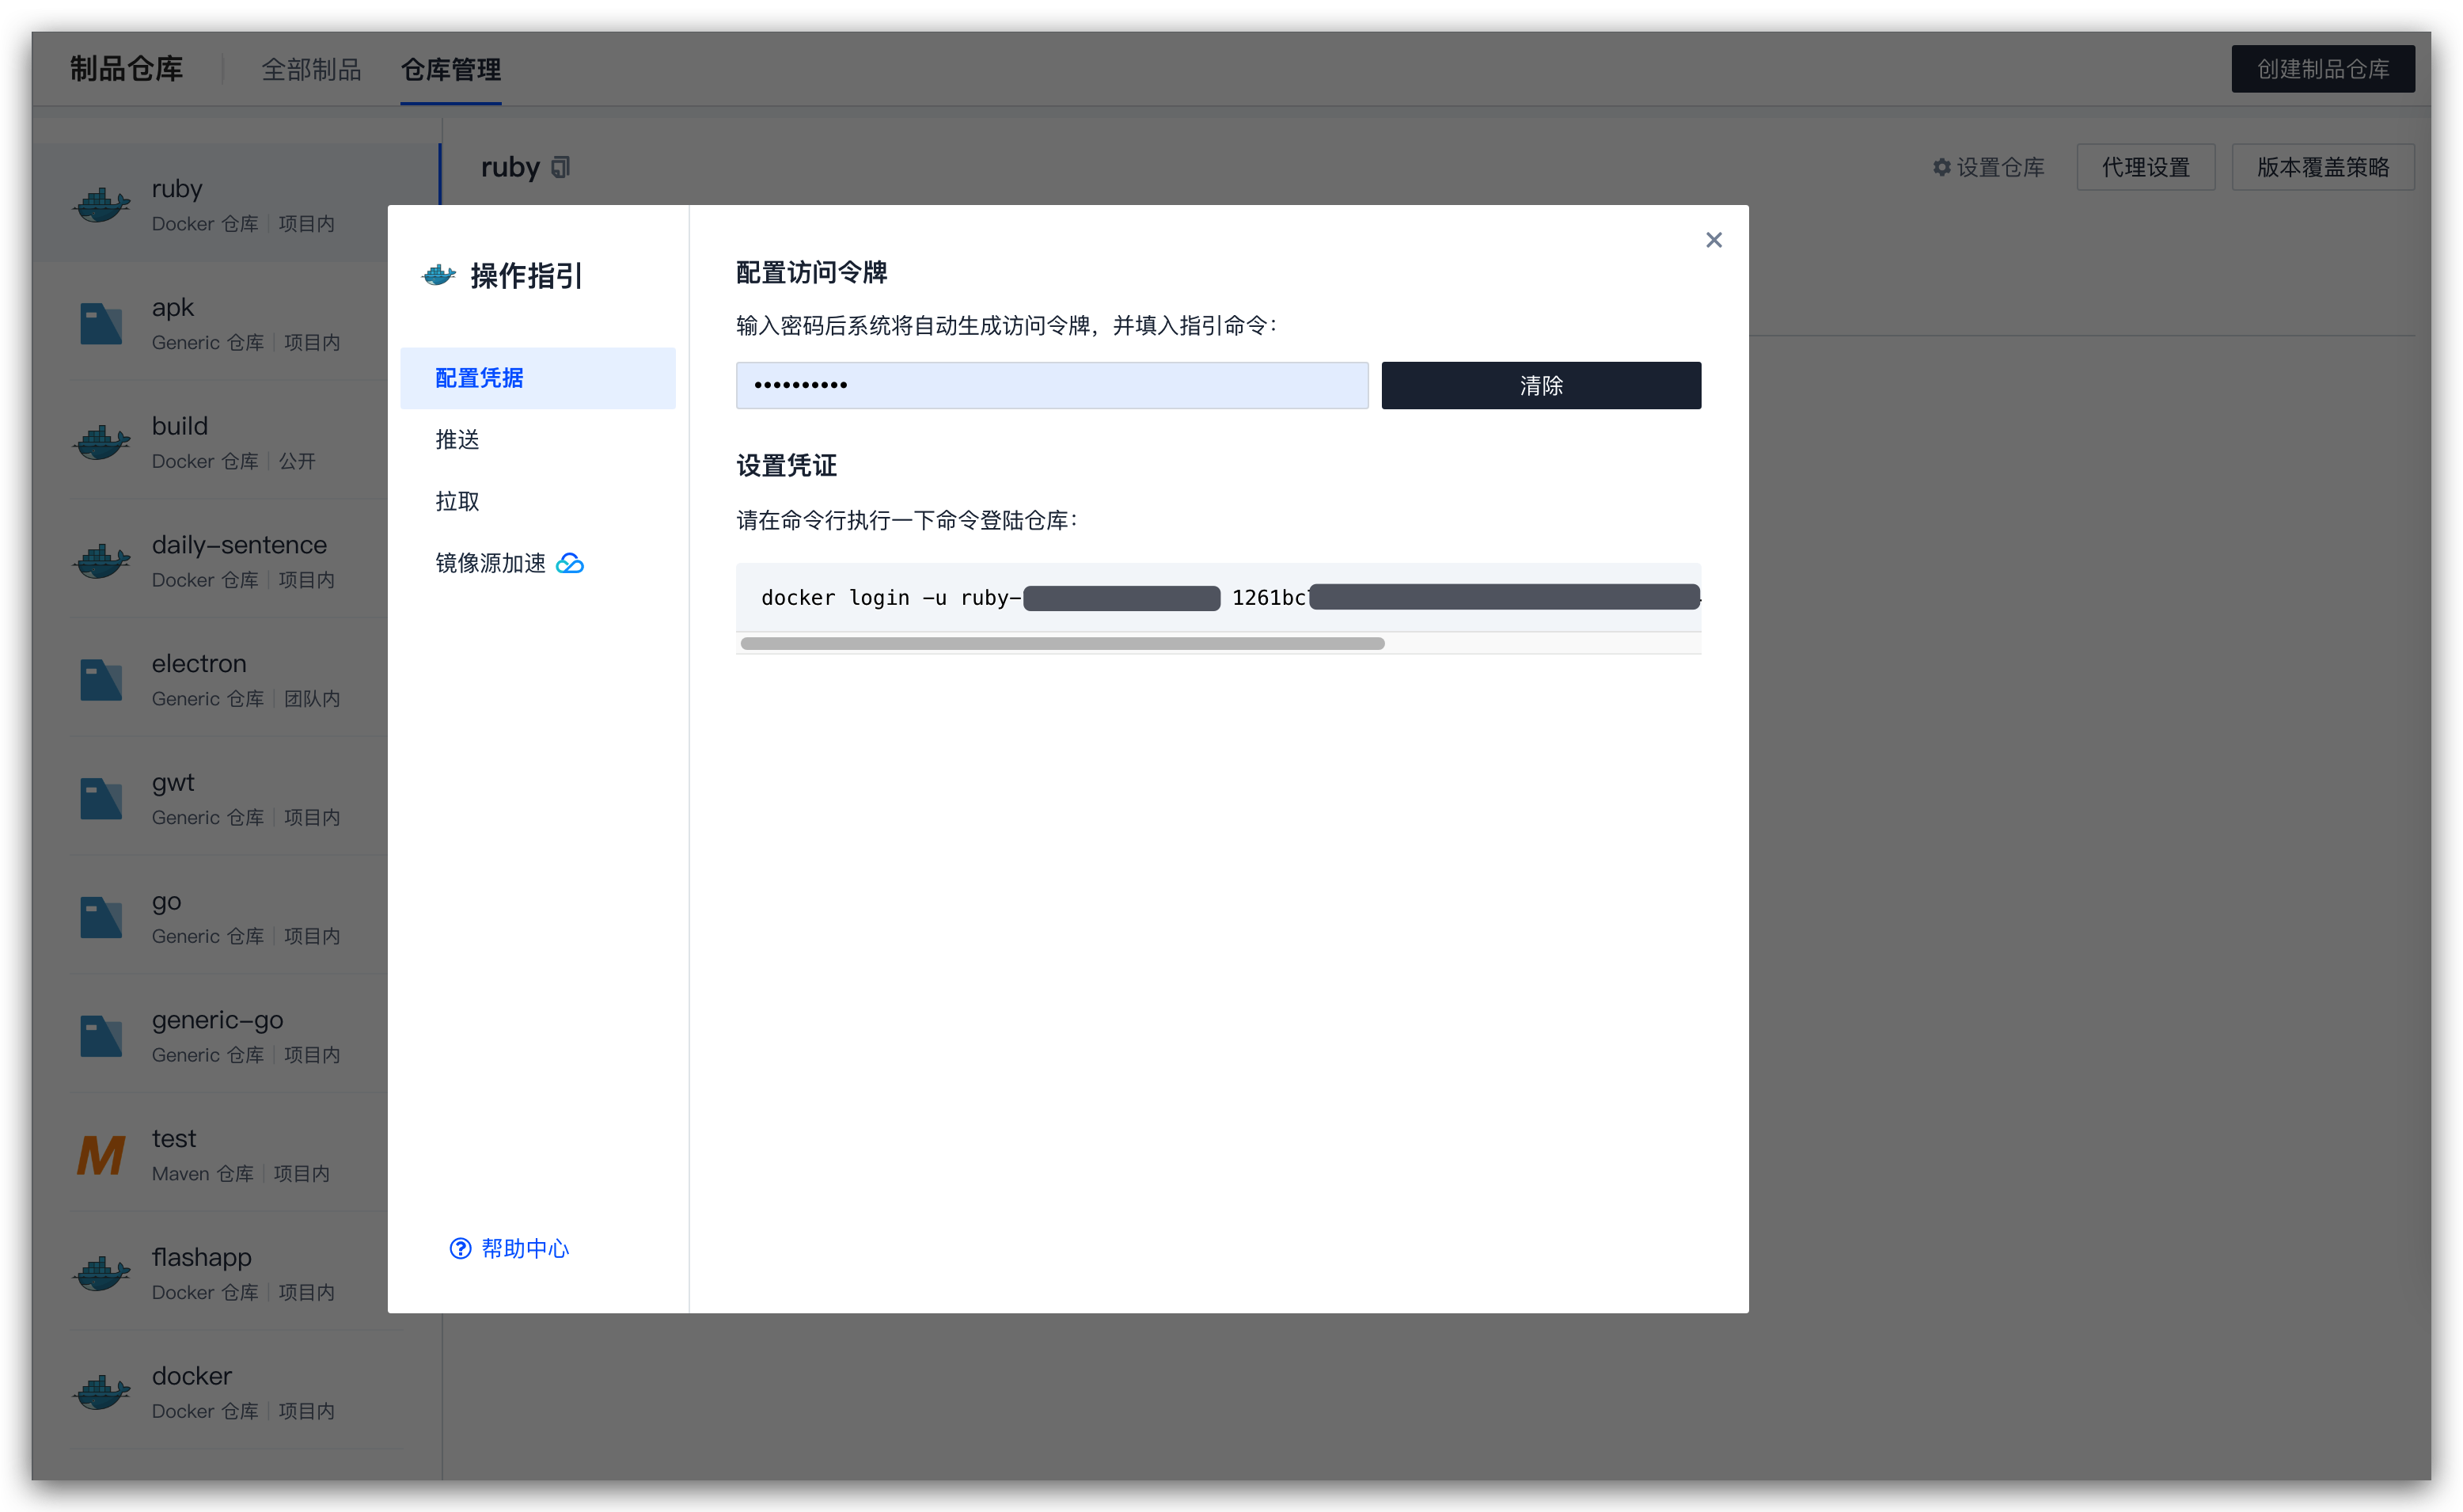Click the cloud icon next to 镜像源加速
This screenshot has width=2463, height=1512.
coord(570,563)
